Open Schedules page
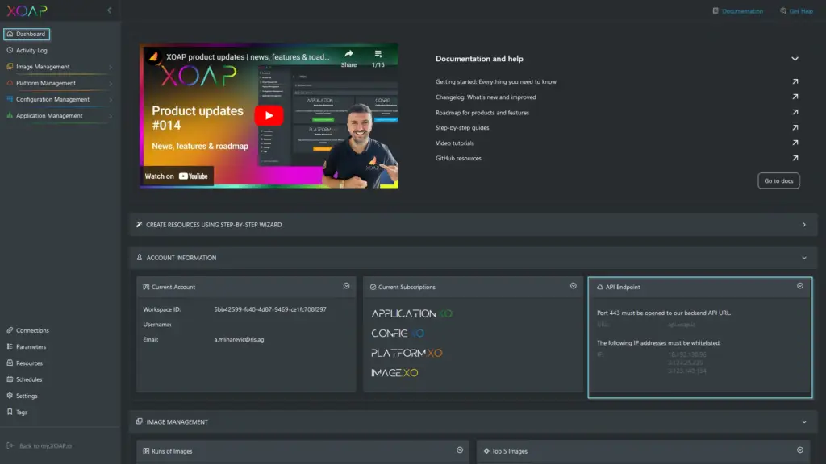 coord(29,380)
